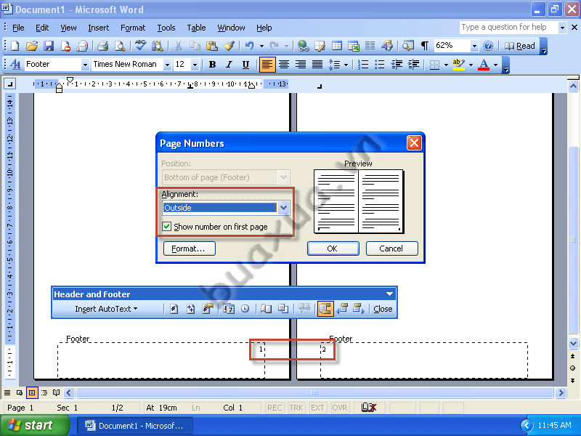Viewport: 581px width, 436px height.
Task: Open Print Preview magnifier icon
Action: click(120, 46)
